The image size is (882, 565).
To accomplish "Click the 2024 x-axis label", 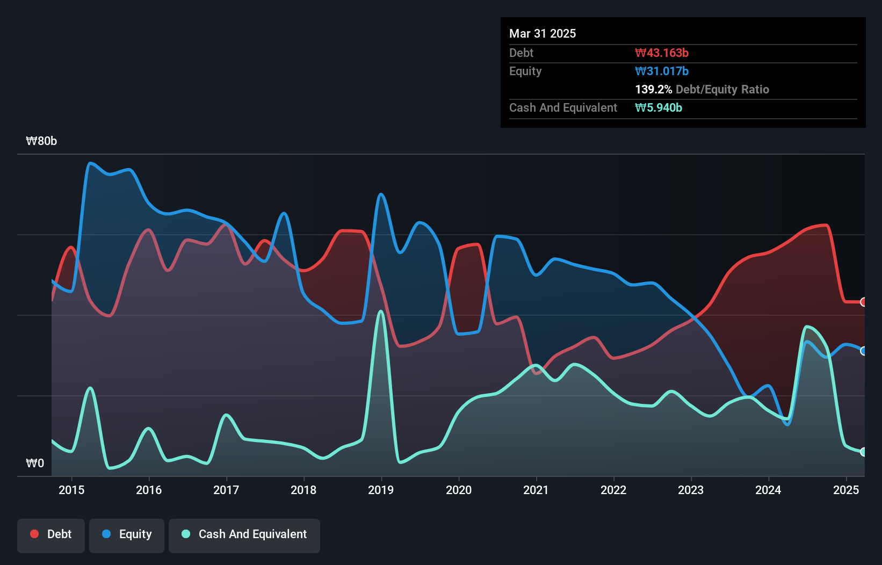I will (x=768, y=490).
